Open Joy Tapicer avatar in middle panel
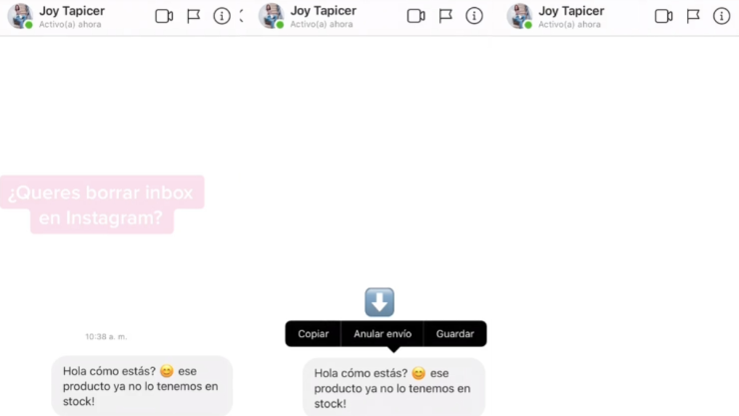Viewport: 739px width, 416px height. click(x=272, y=16)
